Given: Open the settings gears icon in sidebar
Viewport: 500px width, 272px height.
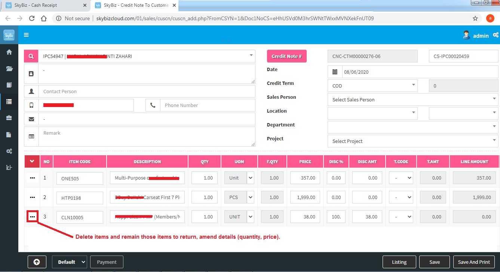Looking at the screenshot, I should pos(9,151).
